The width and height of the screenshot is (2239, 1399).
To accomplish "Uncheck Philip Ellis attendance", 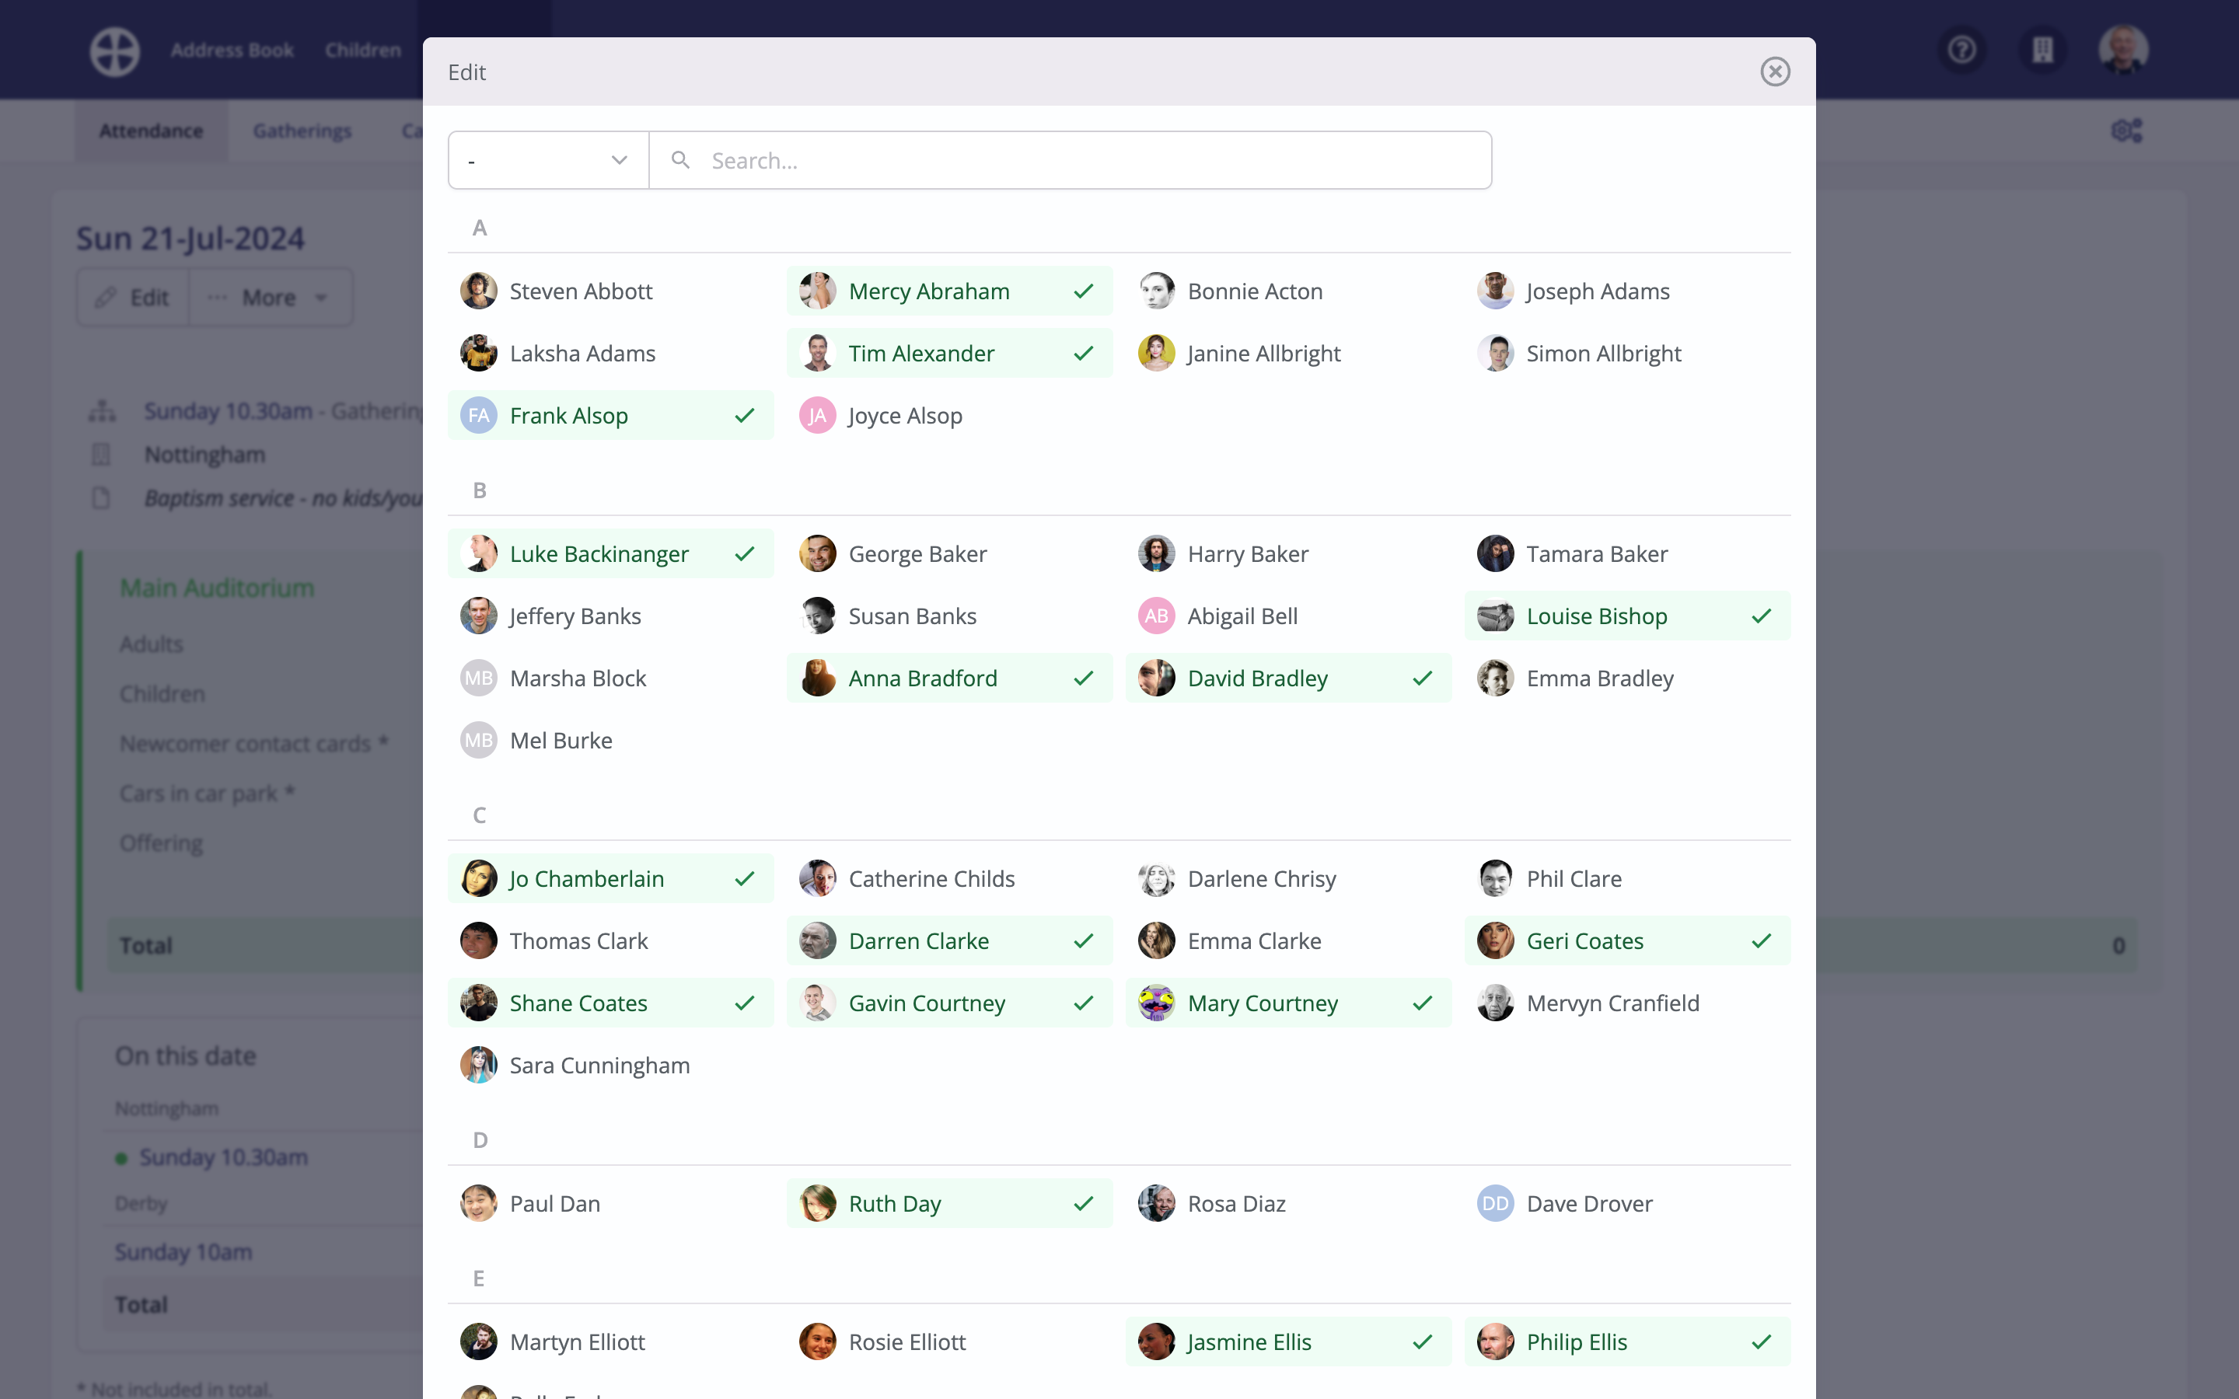I will 1627,1341.
